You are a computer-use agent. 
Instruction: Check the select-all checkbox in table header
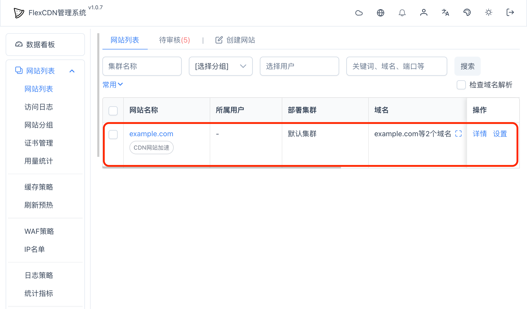[113, 110]
